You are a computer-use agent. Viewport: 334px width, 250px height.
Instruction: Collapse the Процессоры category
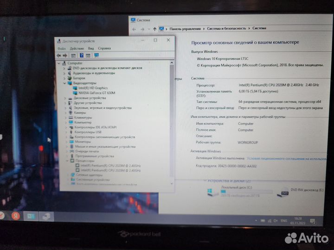pos(67,161)
